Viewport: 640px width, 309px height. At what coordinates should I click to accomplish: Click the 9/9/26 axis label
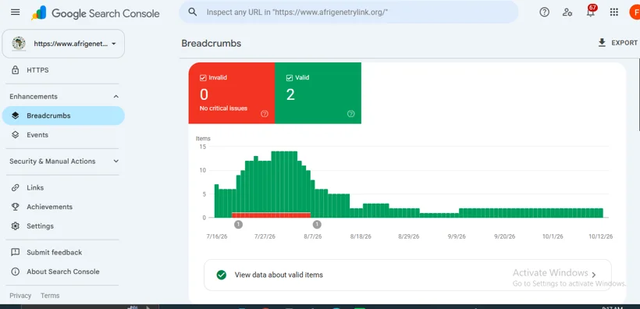point(457,236)
